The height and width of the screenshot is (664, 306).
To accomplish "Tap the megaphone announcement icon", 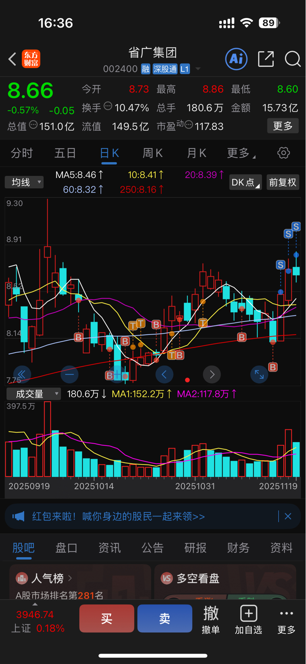I will (x=18, y=516).
